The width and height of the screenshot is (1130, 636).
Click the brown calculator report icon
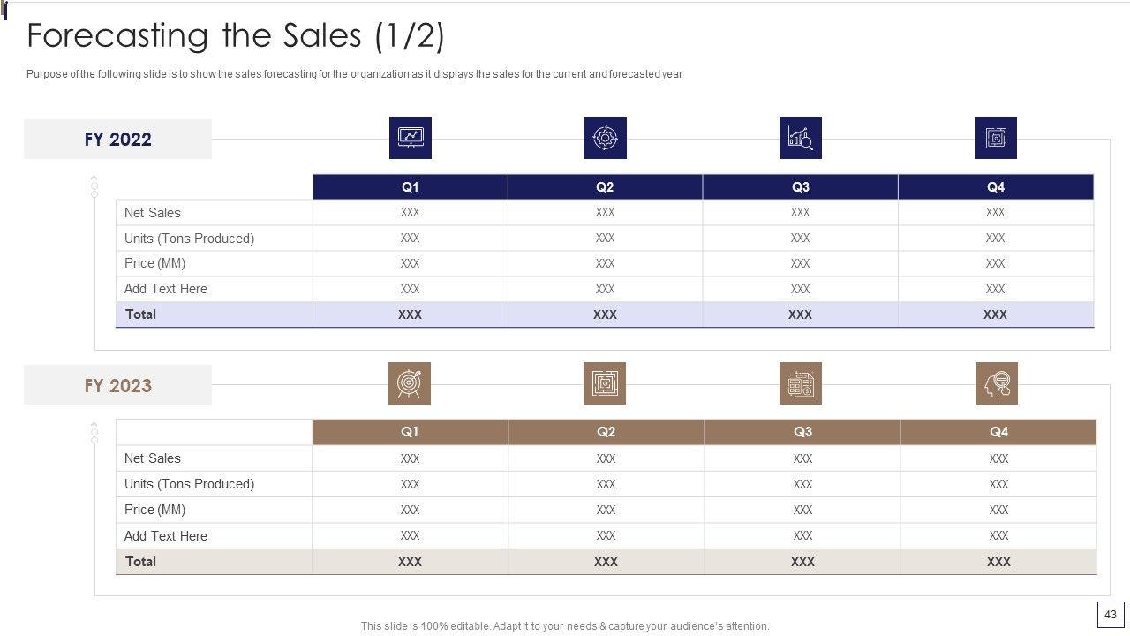tap(801, 383)
